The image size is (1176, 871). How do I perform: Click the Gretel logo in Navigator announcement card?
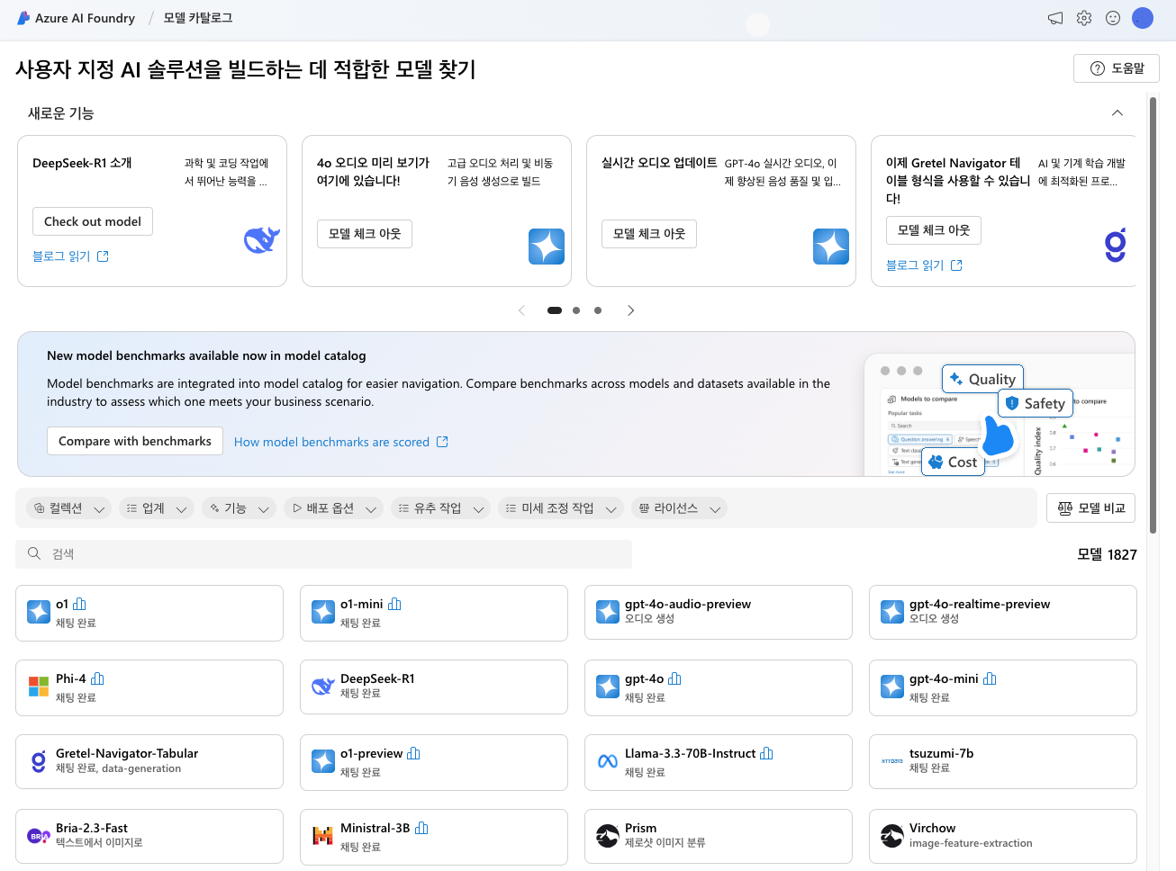[x=1116, y=245]
